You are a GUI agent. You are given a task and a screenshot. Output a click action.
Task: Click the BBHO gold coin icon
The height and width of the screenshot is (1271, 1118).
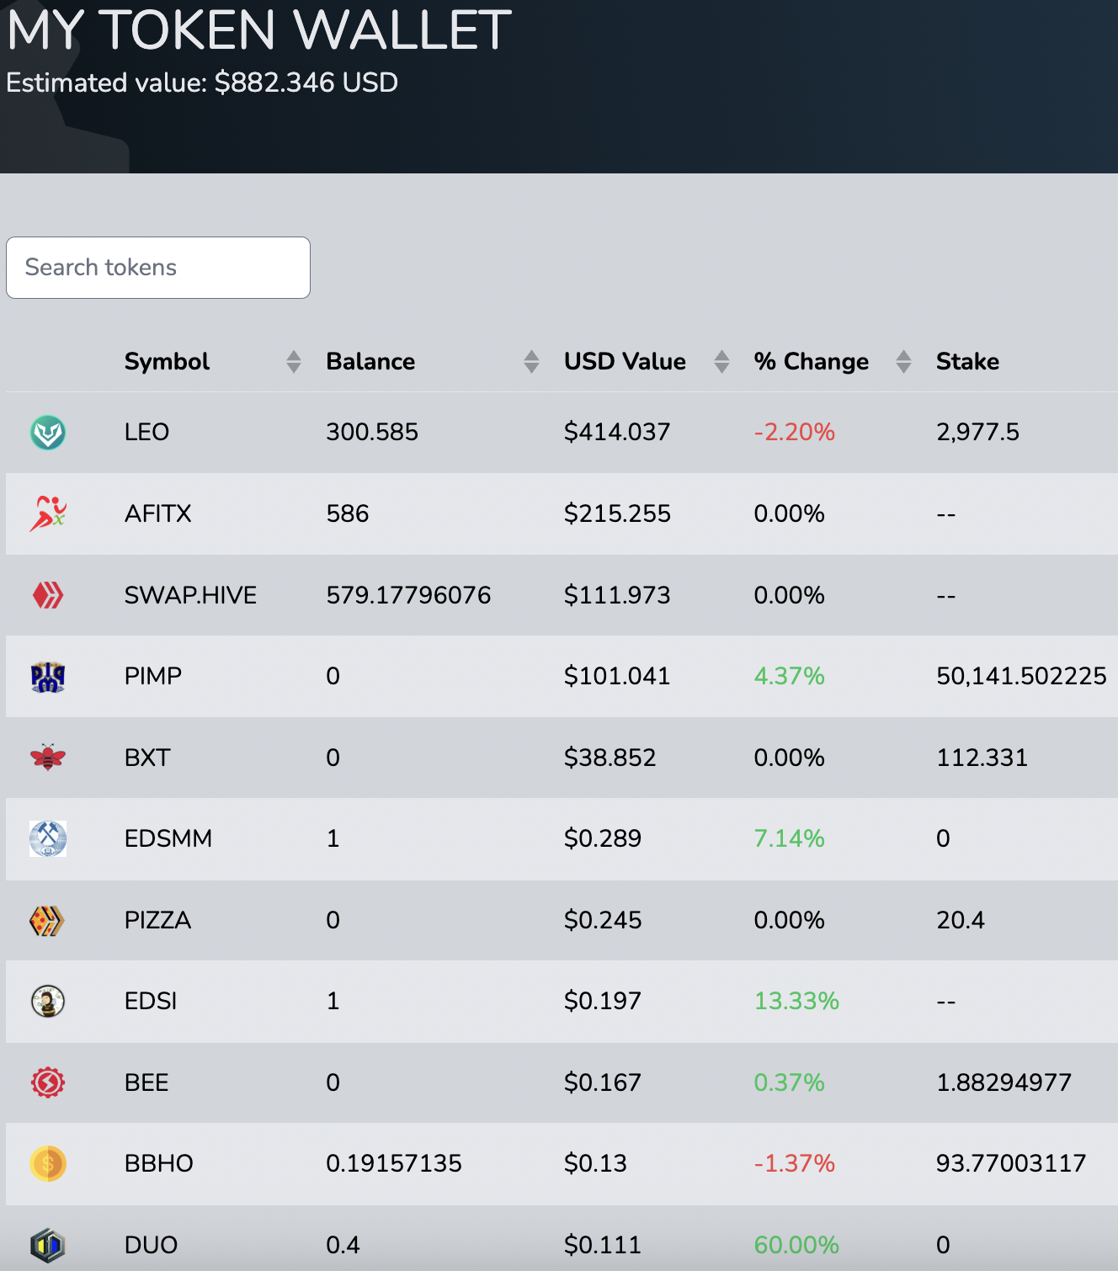coord(48,1164)
